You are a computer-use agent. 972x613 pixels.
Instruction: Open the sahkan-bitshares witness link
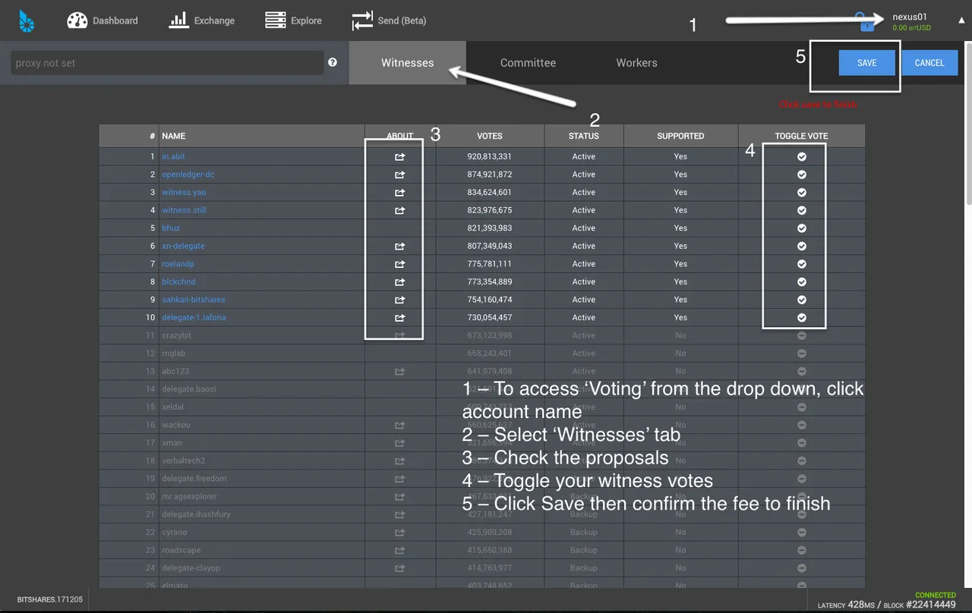tap(194, 300)
